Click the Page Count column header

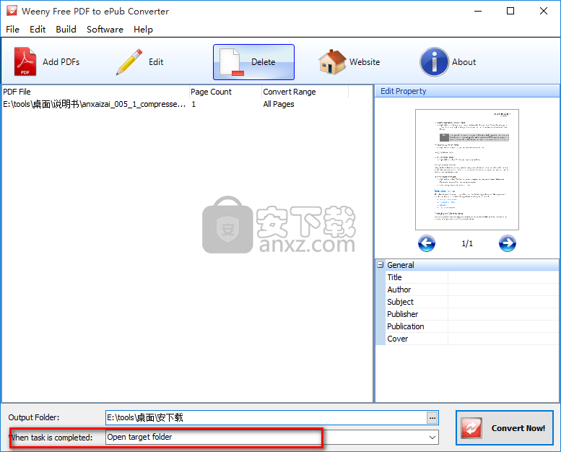click(x=225, y=92)
